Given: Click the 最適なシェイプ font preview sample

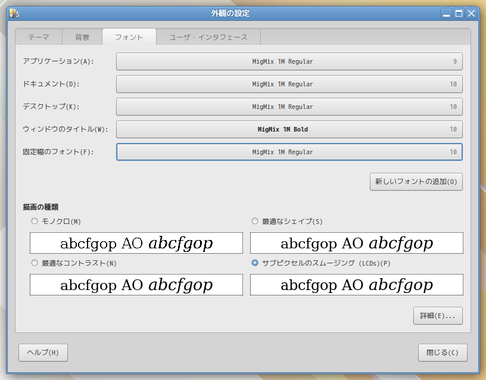Looking at the screenshot, I should 357,243.
